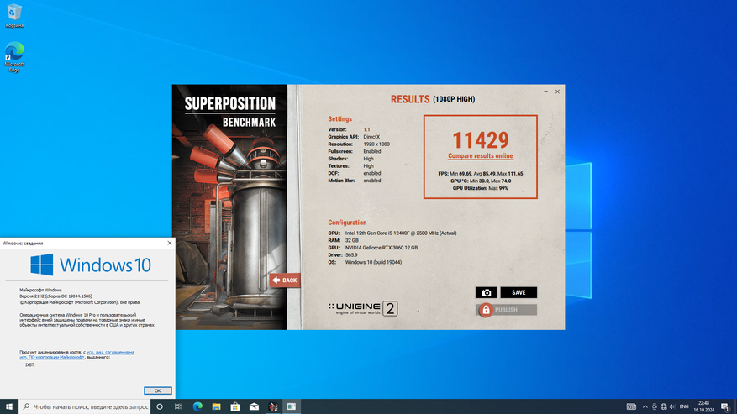
Task: Click the OS value Windows 10 (build 19044)
Action: tap(373, 262)
